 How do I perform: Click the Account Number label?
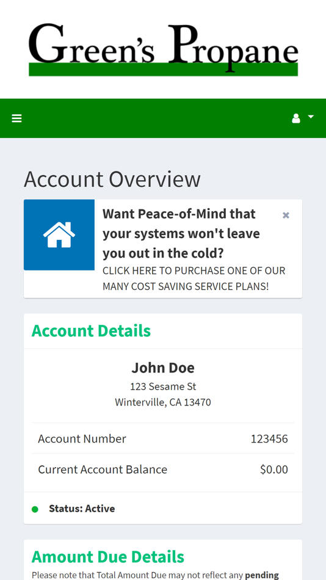point(82,439)
